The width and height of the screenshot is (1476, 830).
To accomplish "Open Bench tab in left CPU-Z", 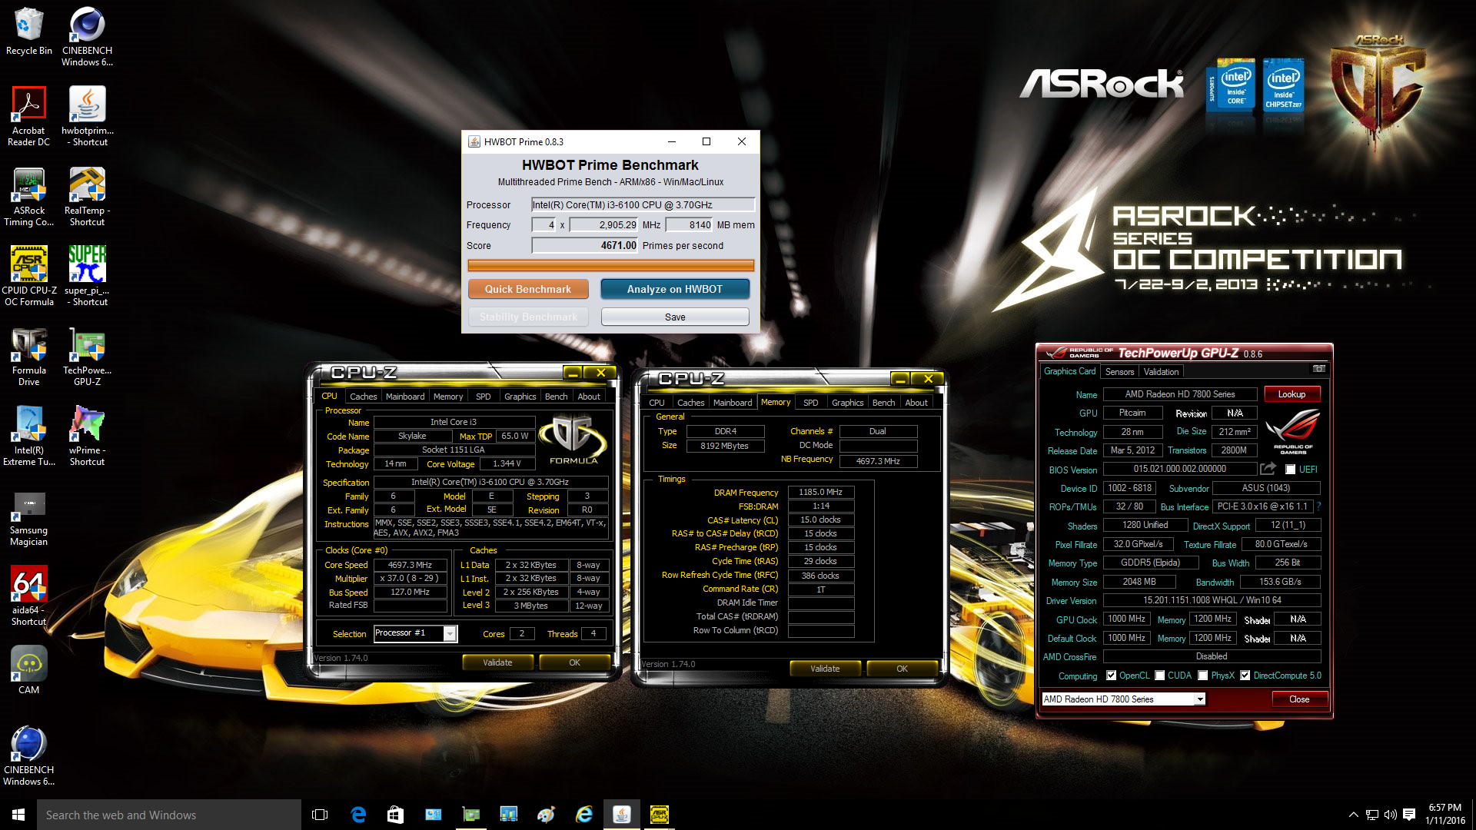I will pyautogui.click(x=556, y=397).
